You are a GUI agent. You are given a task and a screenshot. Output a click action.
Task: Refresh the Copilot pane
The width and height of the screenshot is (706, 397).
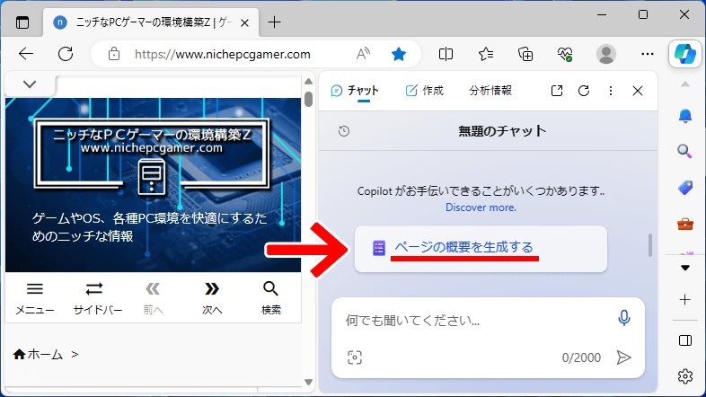pyautogui.click(x=584, y=91)
